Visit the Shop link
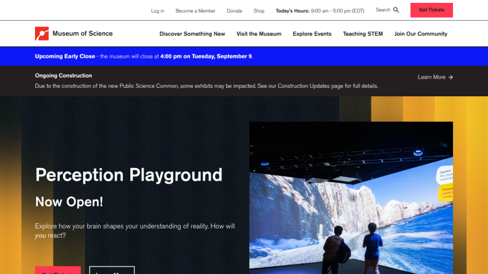Viewport: 488px width, 274px height. (x=258, y=11)
